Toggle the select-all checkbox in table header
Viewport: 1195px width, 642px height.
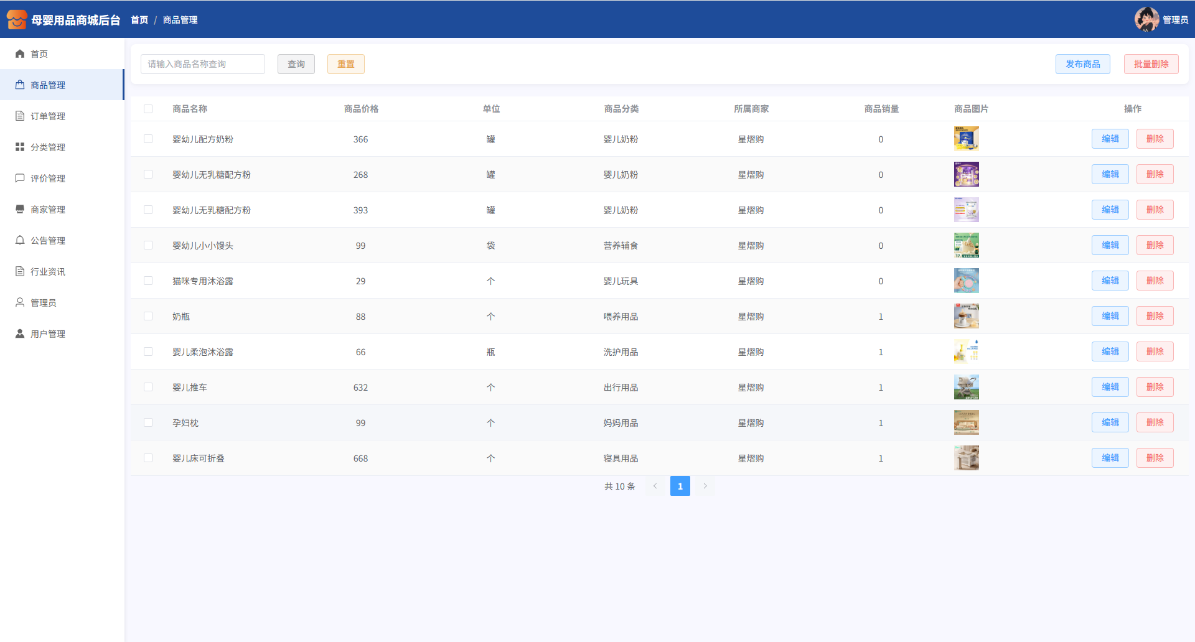pyautogui.click(x=148, y=109)
